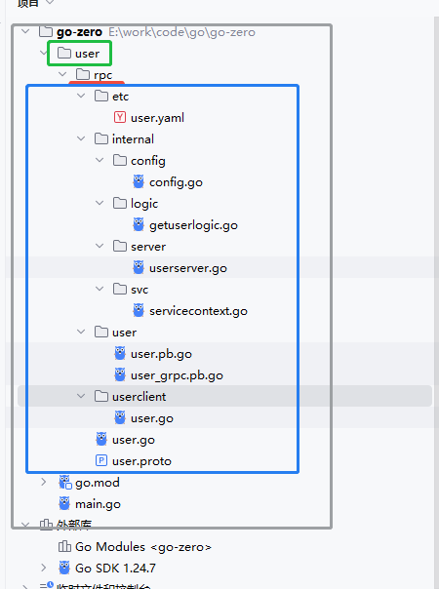Collapse the userclient folder chevron
This screenshot has height=589, width=439.
tap(81, 396)
